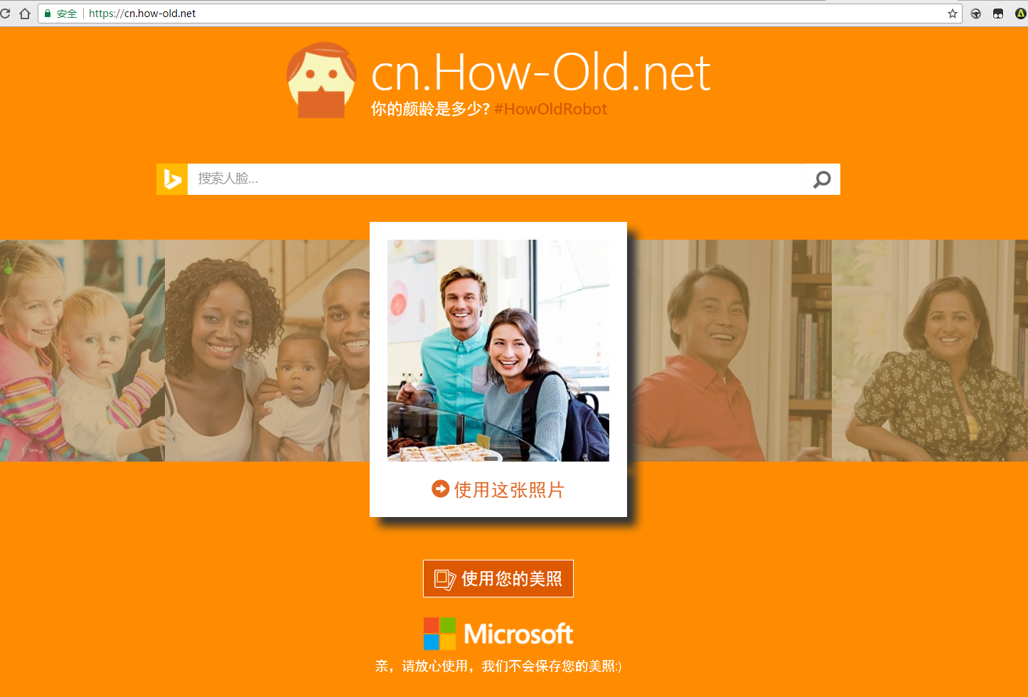
Task: Click the yellow circular extension icon
Action: coord(1021,14)
